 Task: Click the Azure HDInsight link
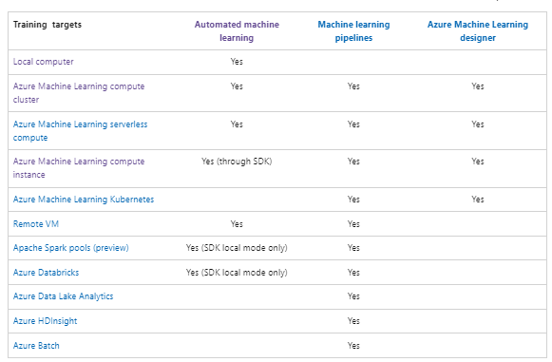pyautogui.click(x=45, y=321)
